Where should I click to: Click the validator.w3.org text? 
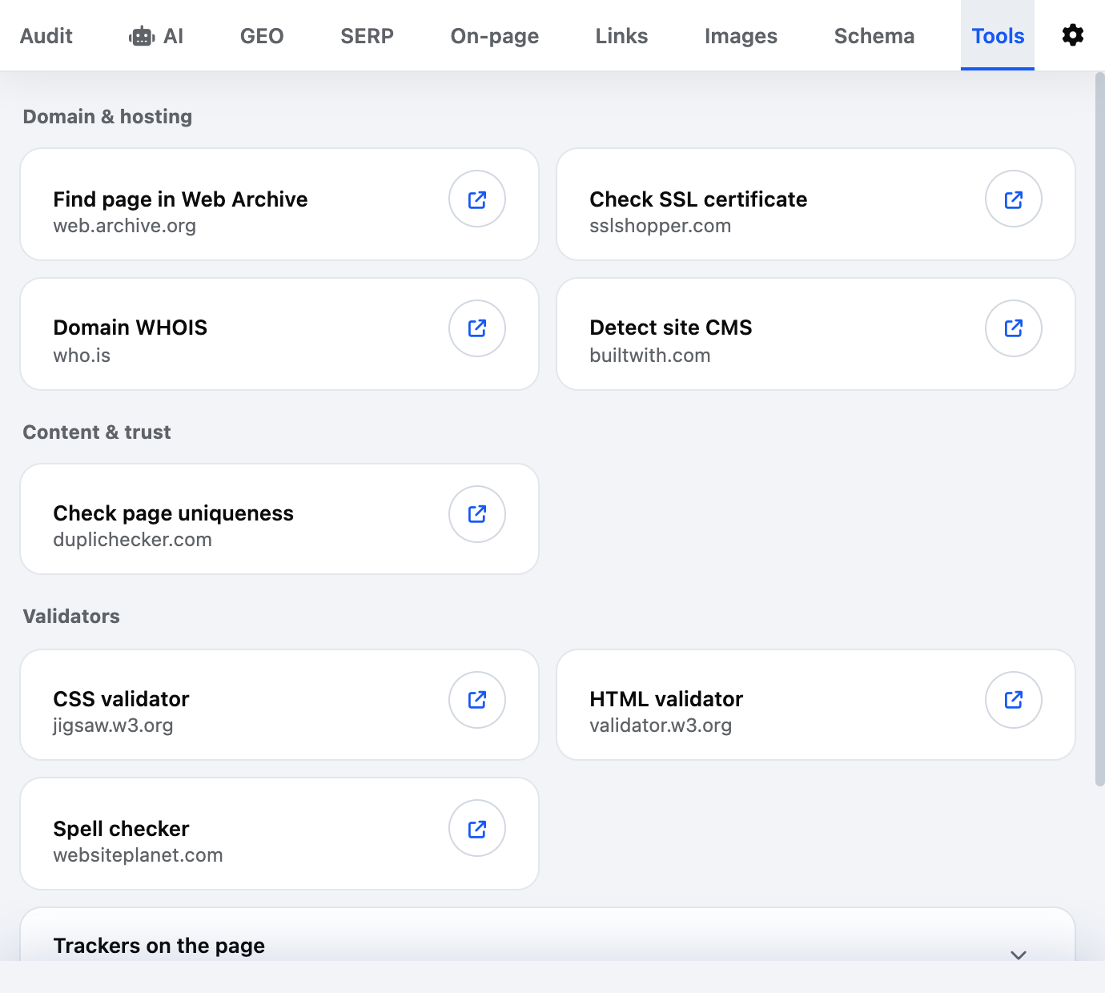point(661,726)
